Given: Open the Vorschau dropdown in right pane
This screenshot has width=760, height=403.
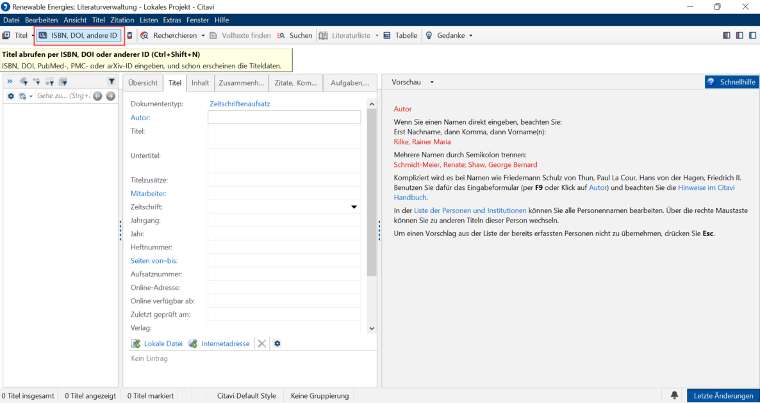Looking at the screenshot, I should coord(432,83).
